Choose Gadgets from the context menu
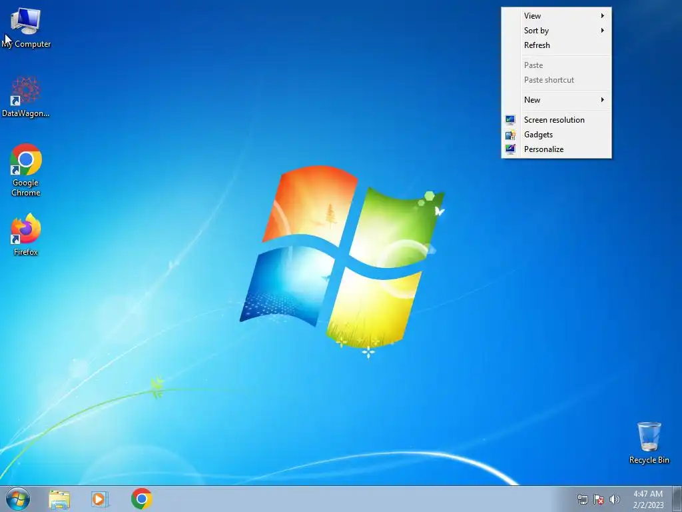The width and height of the screenshot is (682, 512). click(556, 135)
